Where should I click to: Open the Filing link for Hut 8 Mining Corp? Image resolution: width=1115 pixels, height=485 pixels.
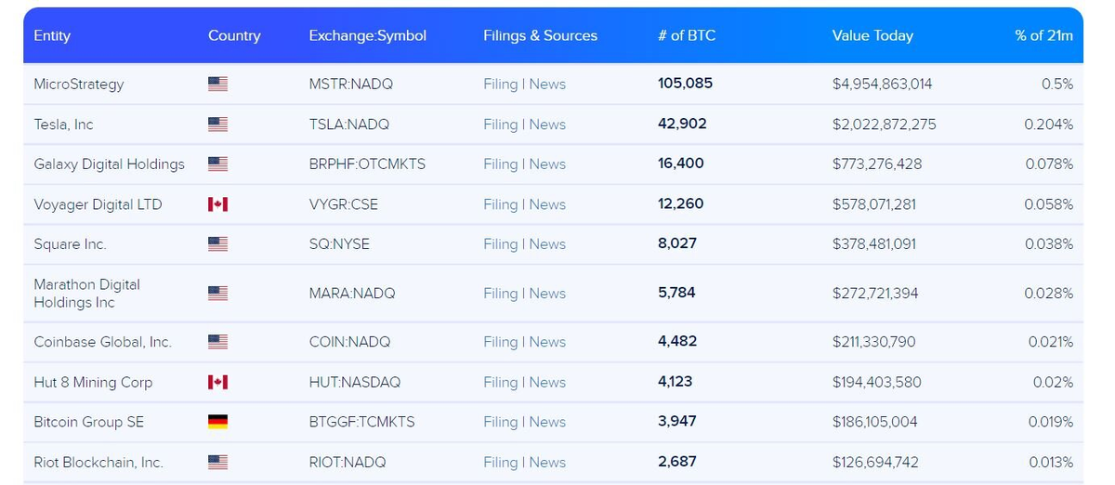click(500, 382)
